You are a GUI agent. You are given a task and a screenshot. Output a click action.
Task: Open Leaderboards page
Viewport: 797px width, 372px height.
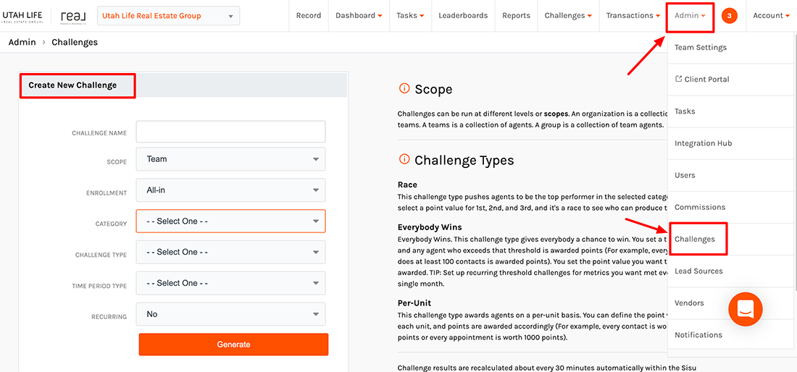[463, 16]
